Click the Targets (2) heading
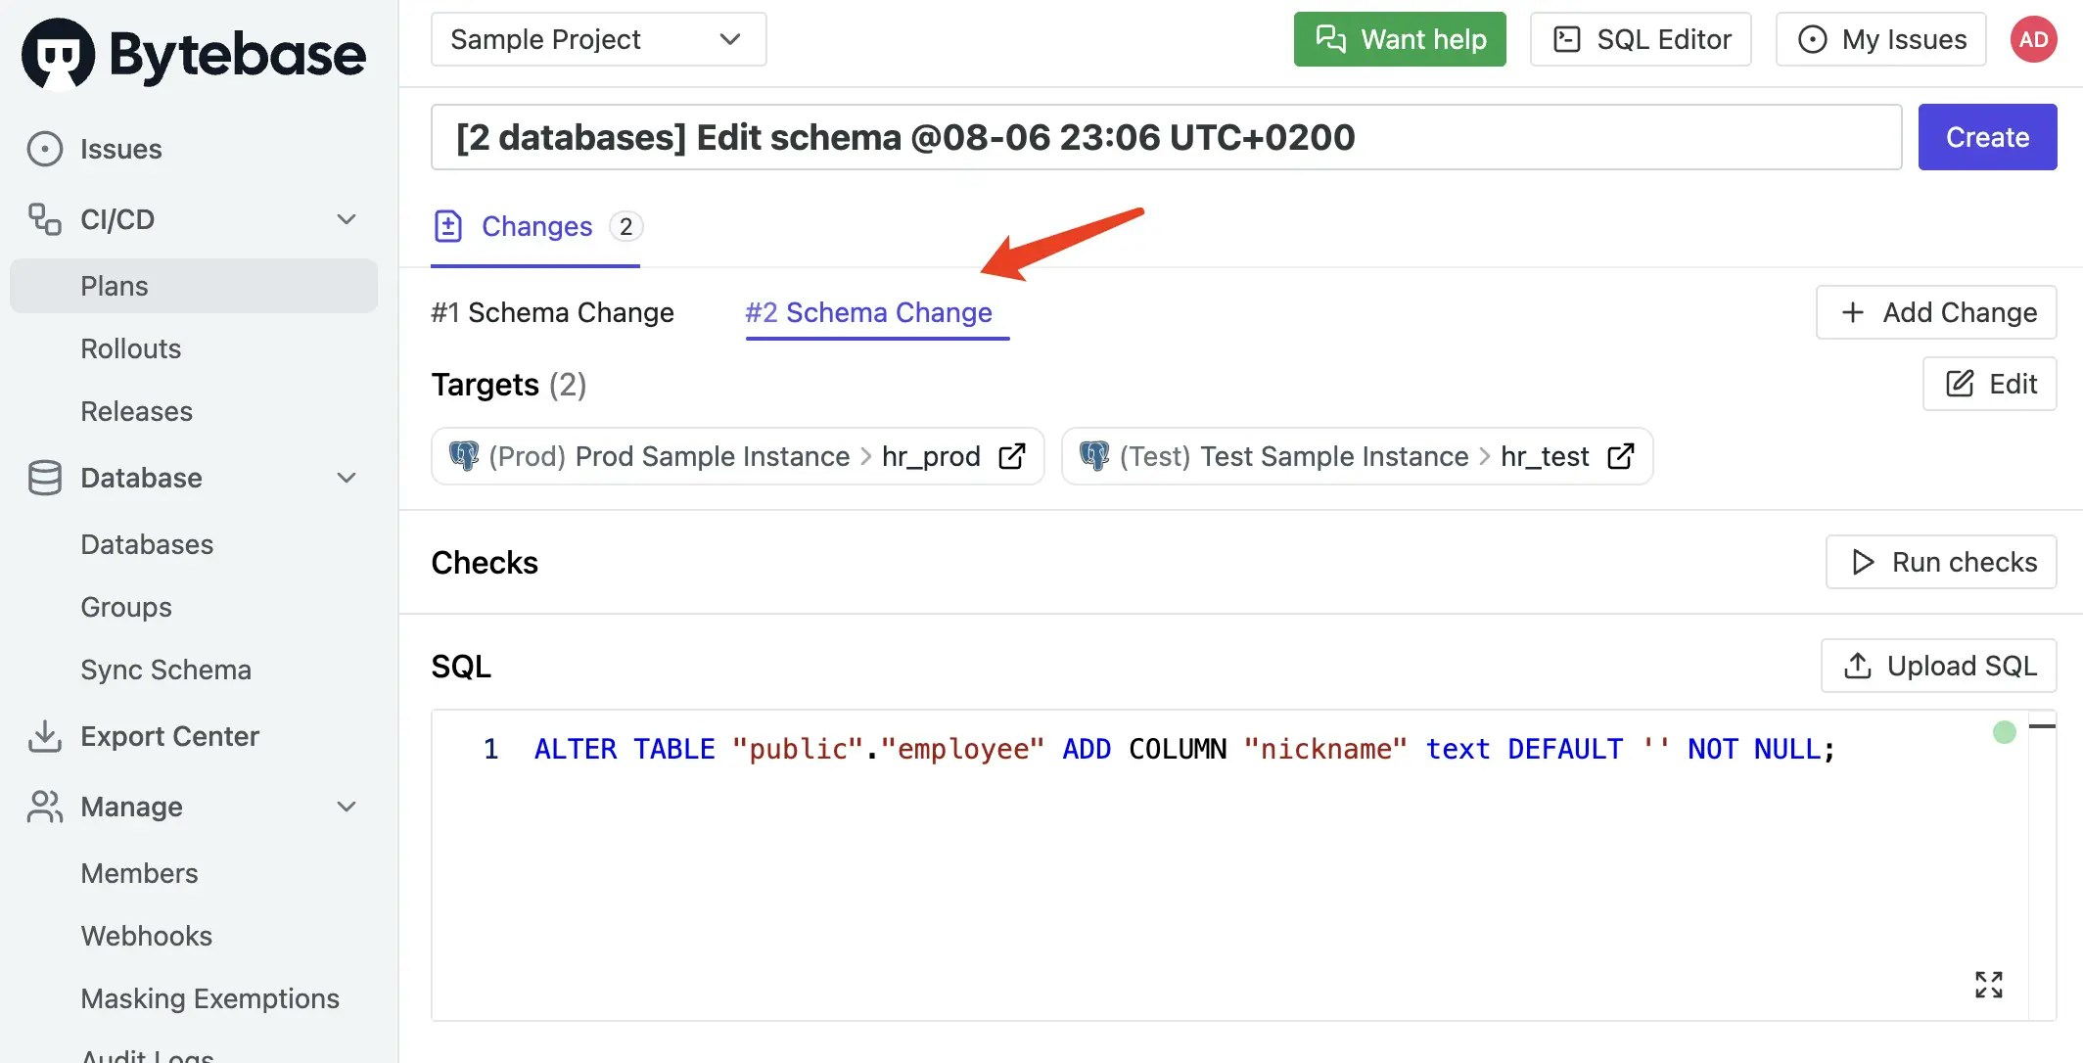Viewport: 2083px width, 1063px height. [509, 385]
